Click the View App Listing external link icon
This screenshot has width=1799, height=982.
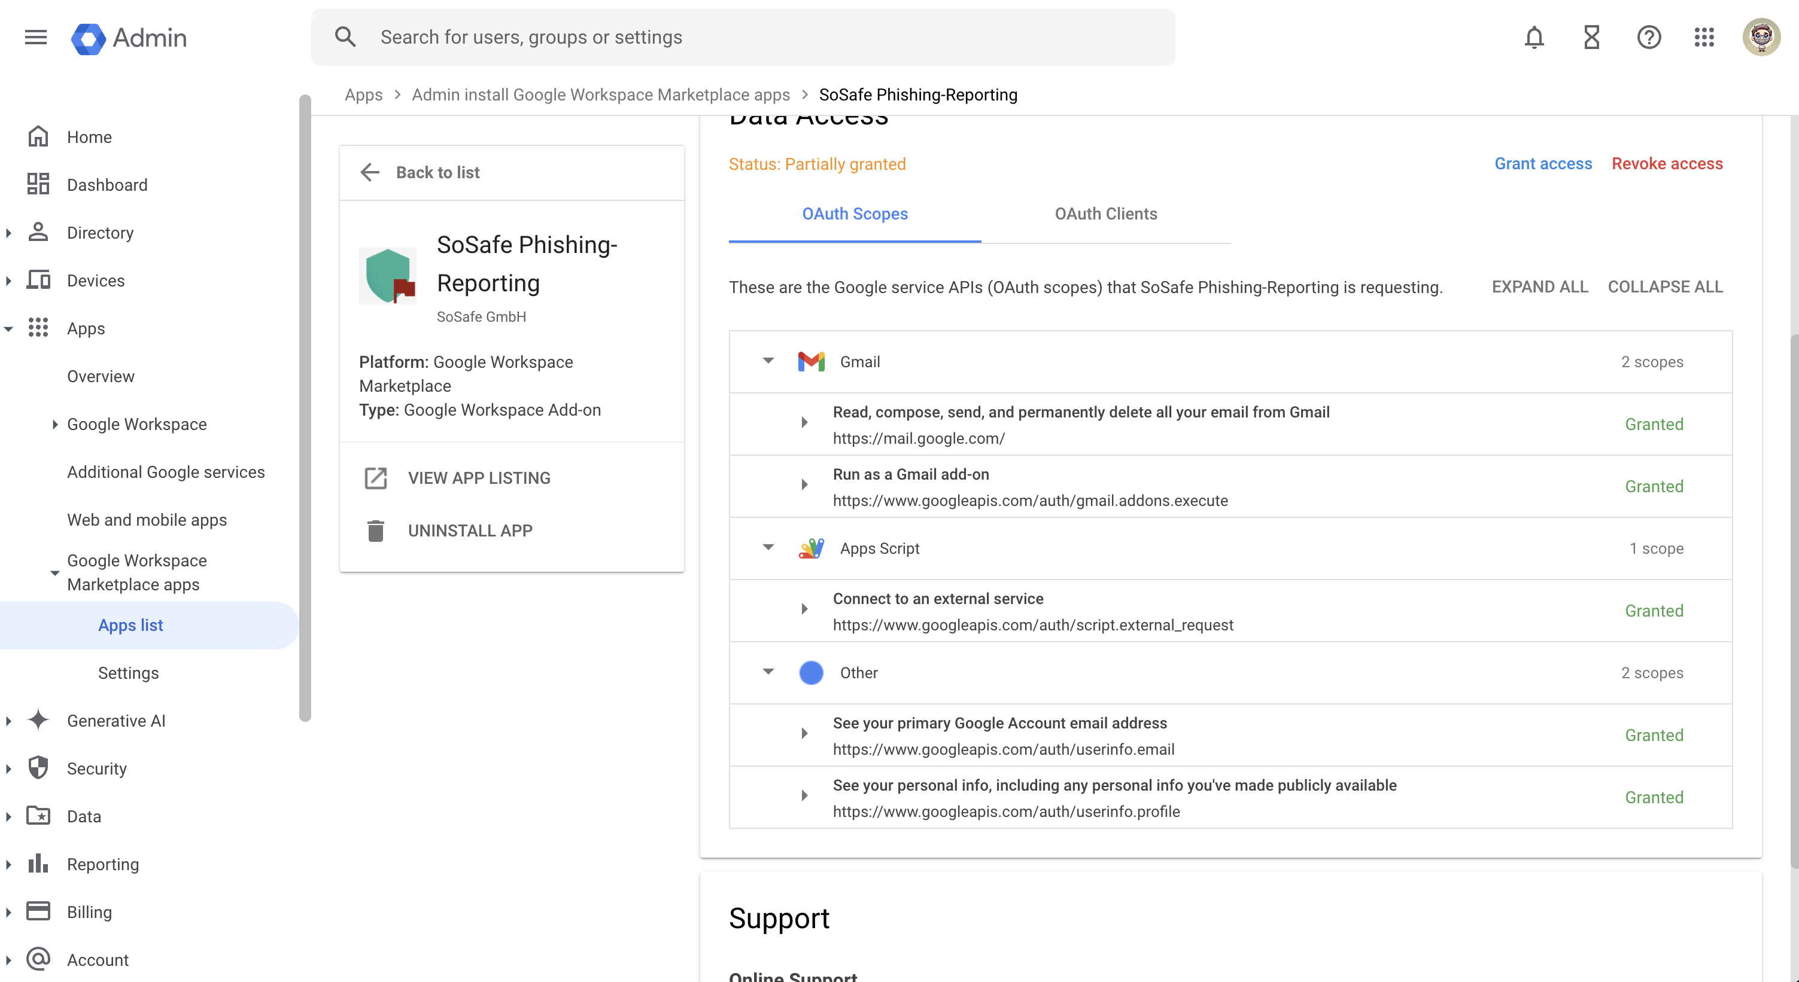click(376, 478)
